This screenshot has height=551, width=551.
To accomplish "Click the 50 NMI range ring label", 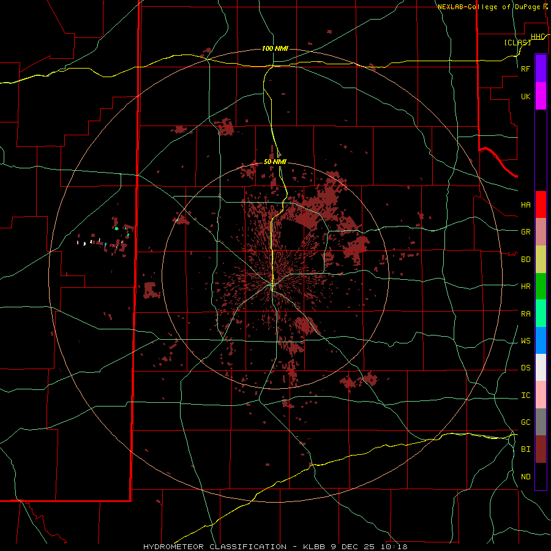I will pyautogui.click(x=275, y=162).
